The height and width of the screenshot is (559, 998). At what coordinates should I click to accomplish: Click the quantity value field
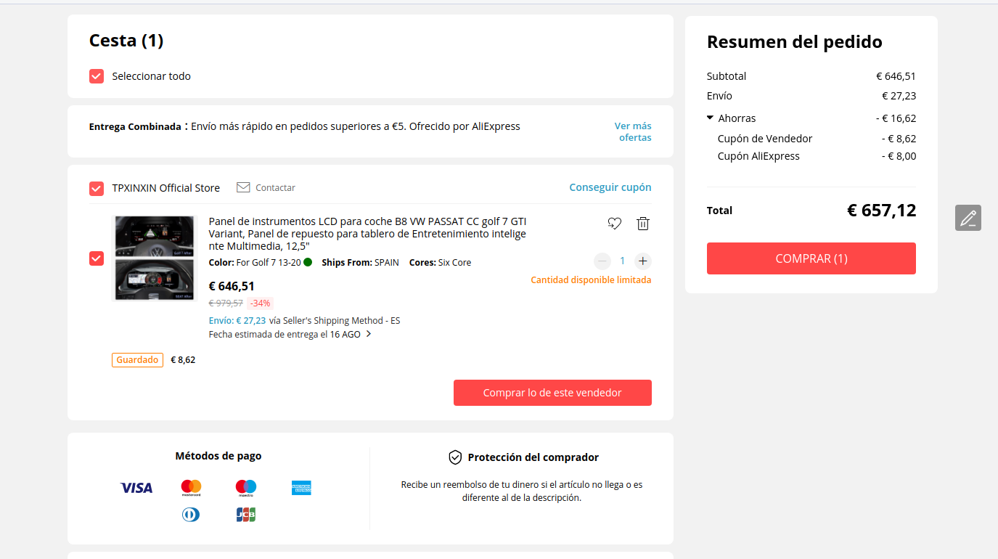point(622,261)
